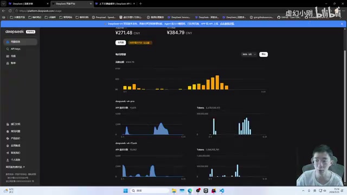Click the ¥271.48 CNY balance amount
Image resolution: width=347 pixels, height=195 pixels.
click(128, 32)
